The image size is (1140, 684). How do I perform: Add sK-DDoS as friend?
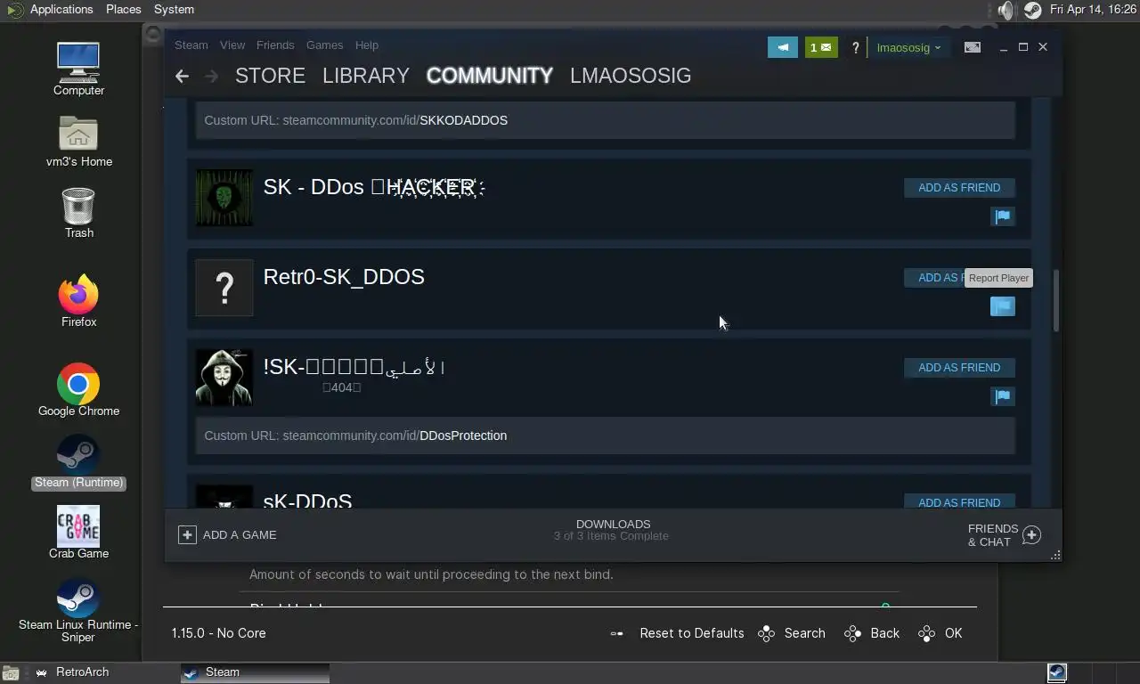959,501
